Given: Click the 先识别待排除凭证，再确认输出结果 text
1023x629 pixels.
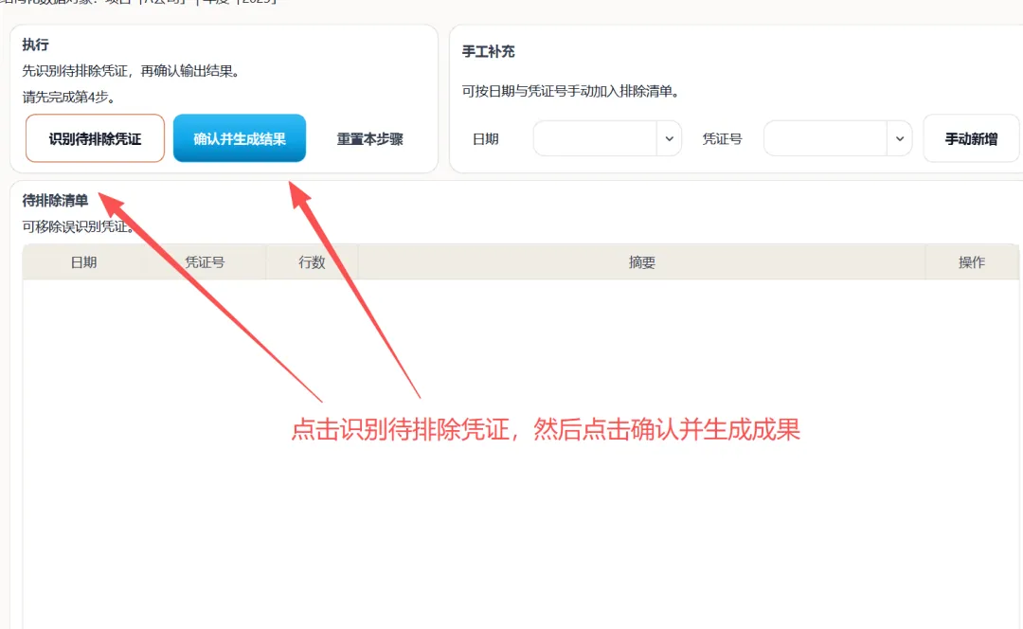Looking at the screenshot, I should [131, 71].
